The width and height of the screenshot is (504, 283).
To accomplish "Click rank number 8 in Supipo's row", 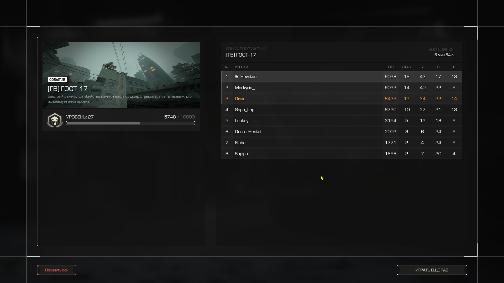I will pyautogui.click(x=227, y=154).
